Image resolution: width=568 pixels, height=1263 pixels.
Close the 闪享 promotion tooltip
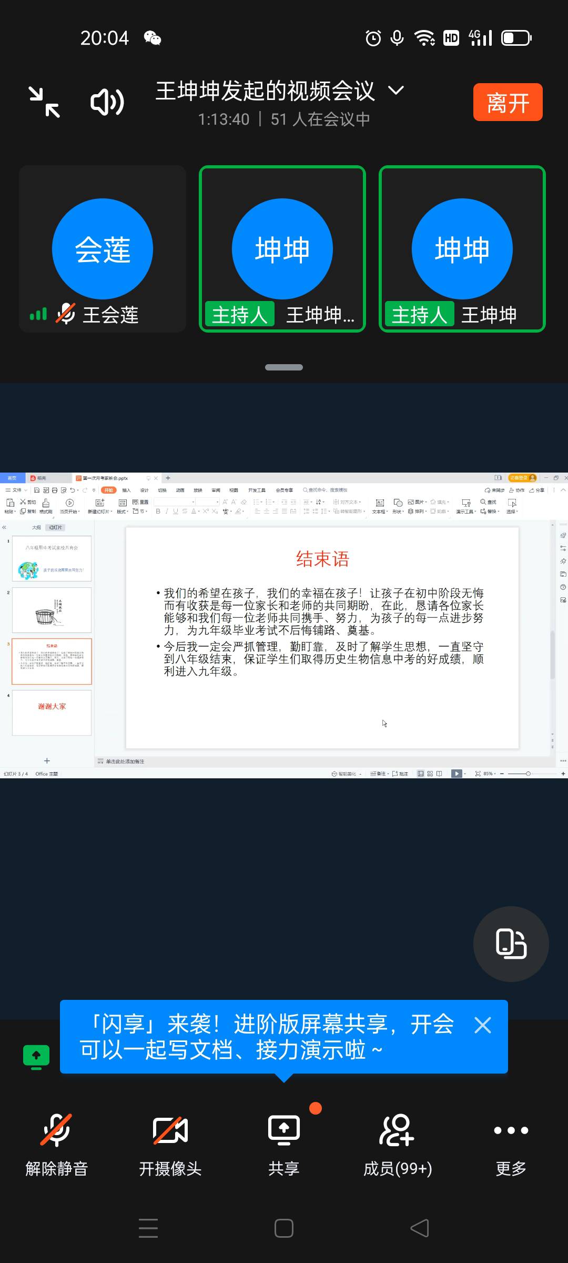point(482,1025)
